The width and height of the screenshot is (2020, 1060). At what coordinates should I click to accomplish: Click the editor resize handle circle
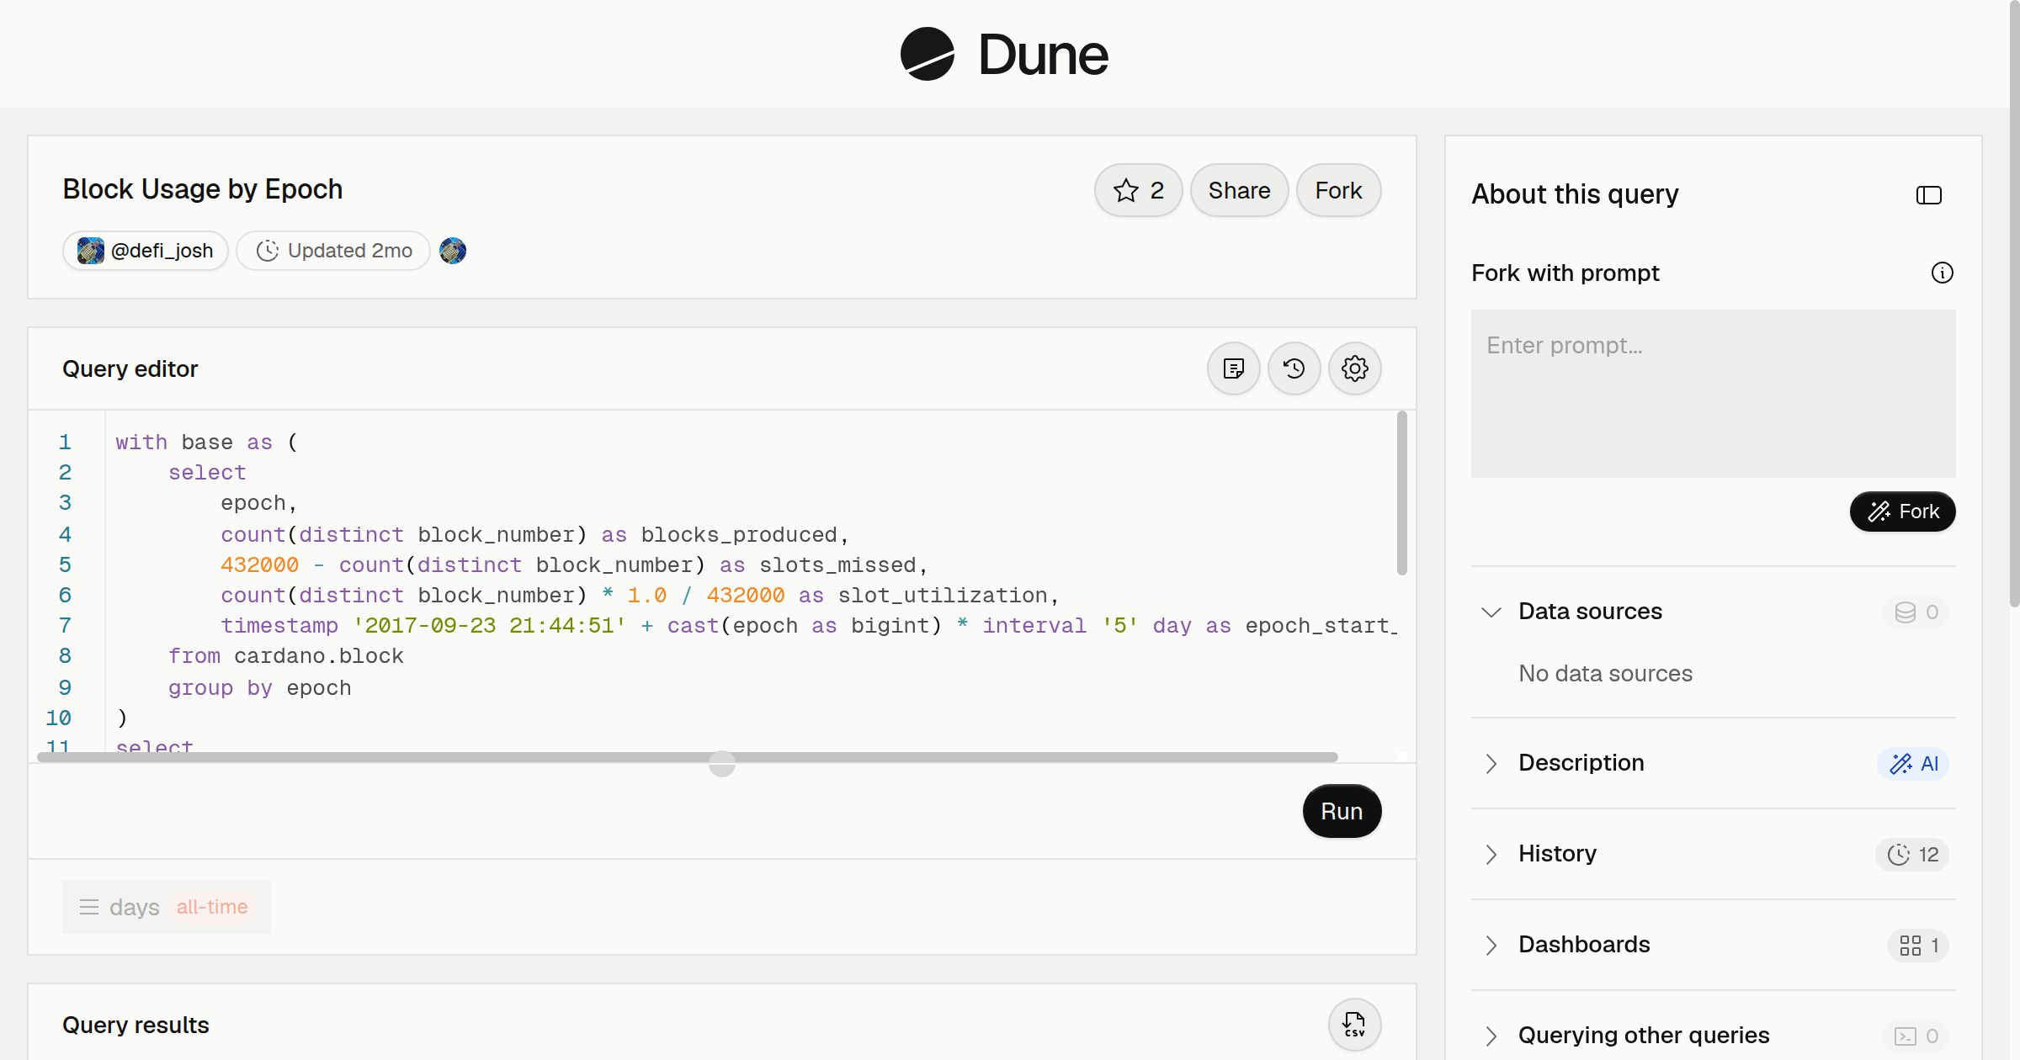(x=722, y=764)
